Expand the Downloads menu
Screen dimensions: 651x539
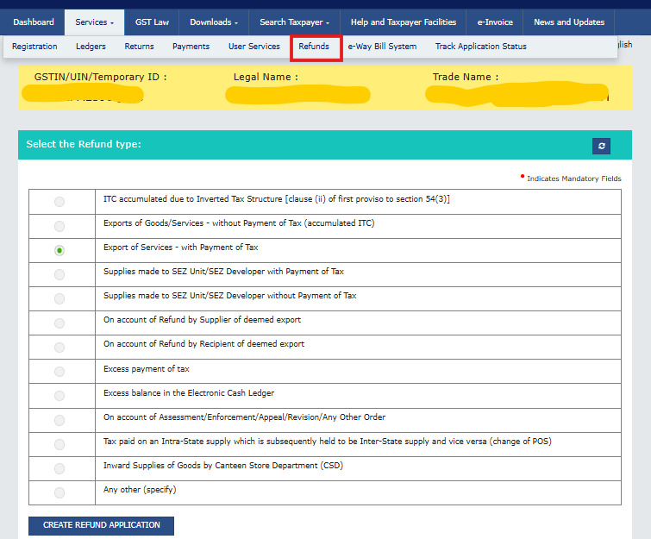(x=214, y=22)
